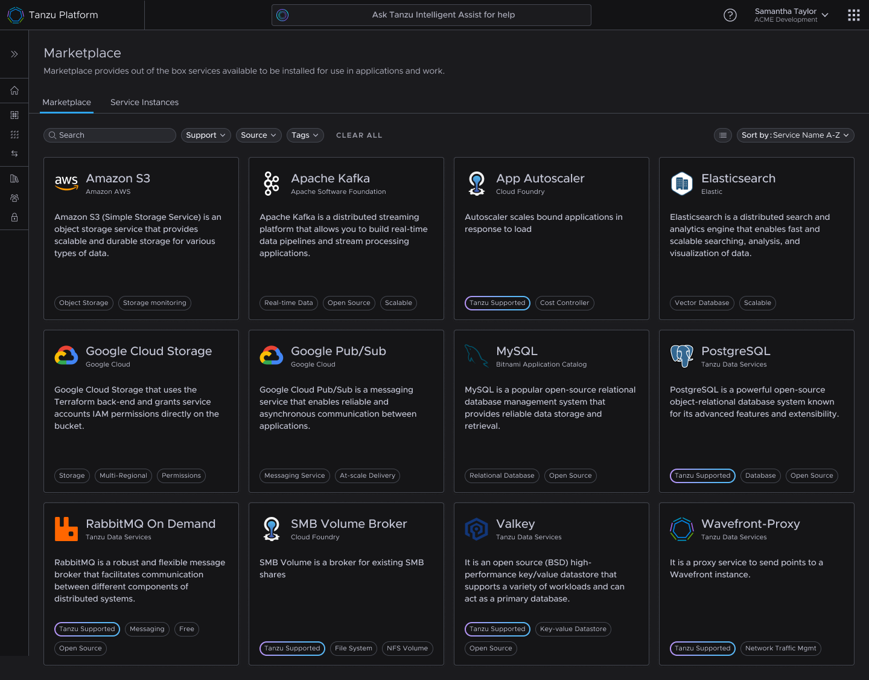
Task: Click the Google Pub/Sub logo
Action: tap(272, 356)
